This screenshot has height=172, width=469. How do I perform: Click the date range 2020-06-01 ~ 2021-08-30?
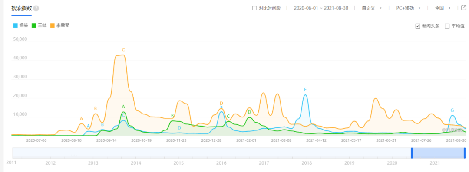[x=321, y=8]
